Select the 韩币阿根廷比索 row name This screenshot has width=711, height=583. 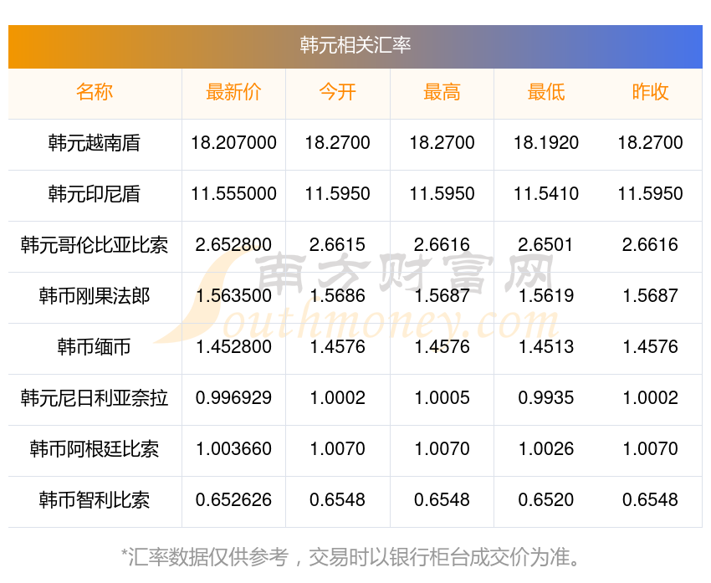coord(95,449)
